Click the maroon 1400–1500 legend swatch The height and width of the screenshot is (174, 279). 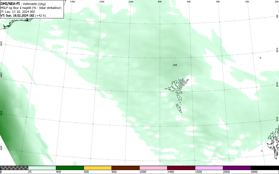point(181,168)
